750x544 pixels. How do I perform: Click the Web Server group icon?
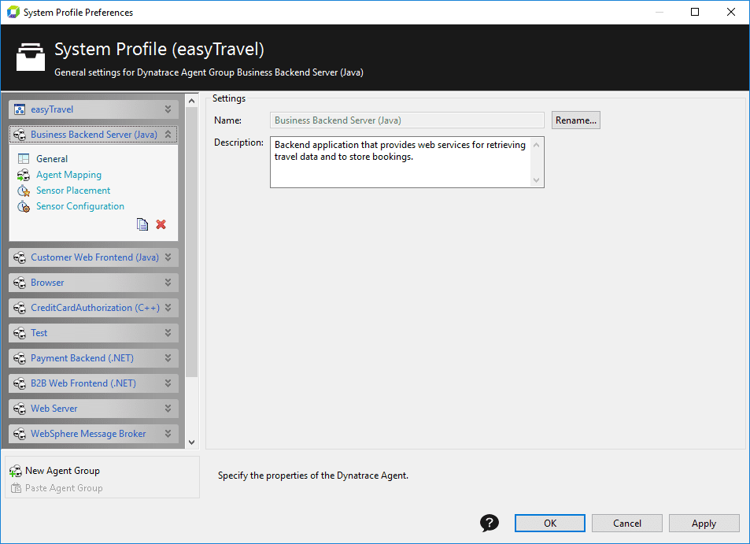tap(20, 409)
